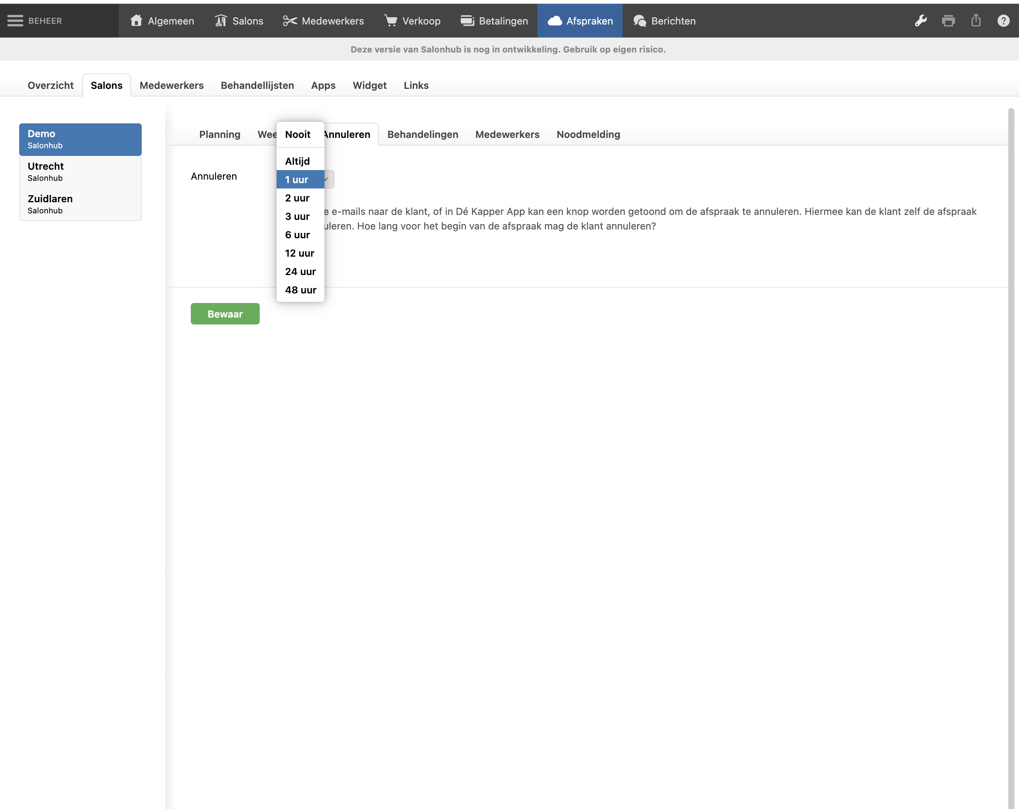This screenshot has width=1019, height=809.
Task: Select 'Nooit' option in dropdown
Action: [x=298, y=135]
